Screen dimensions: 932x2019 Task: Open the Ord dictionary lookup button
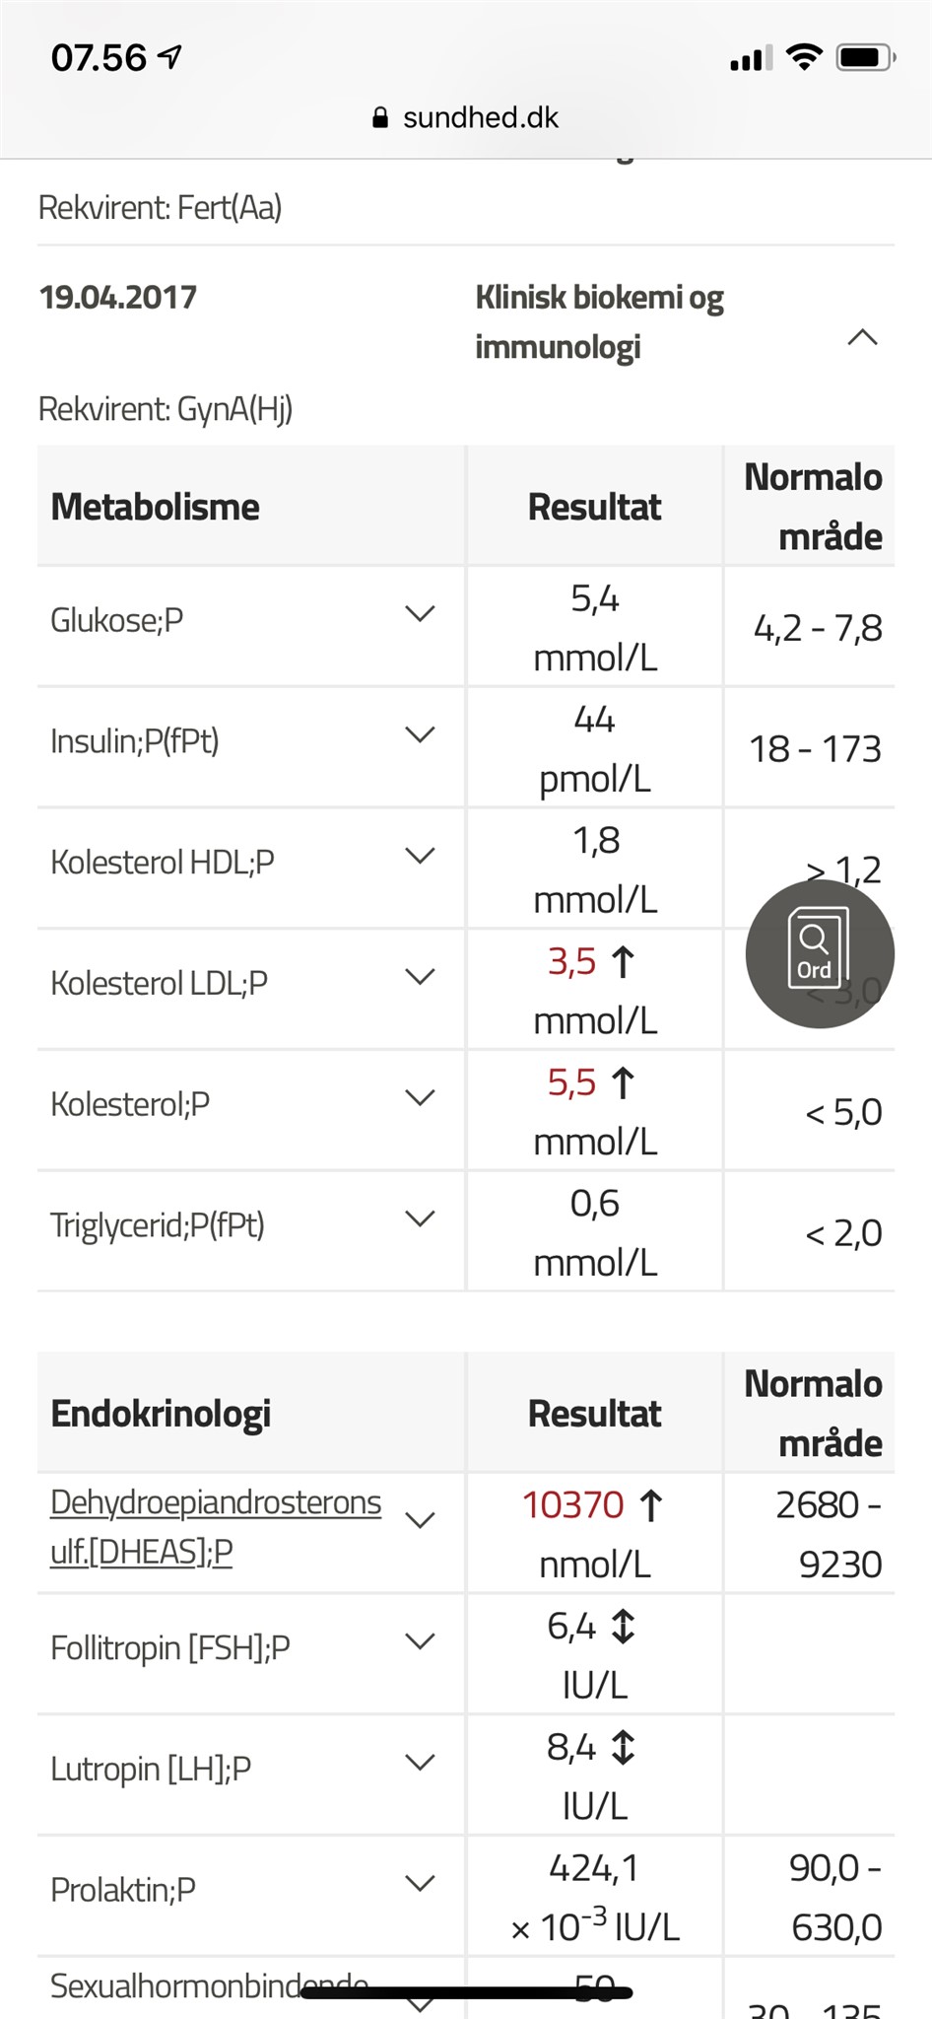pos(820,953)
